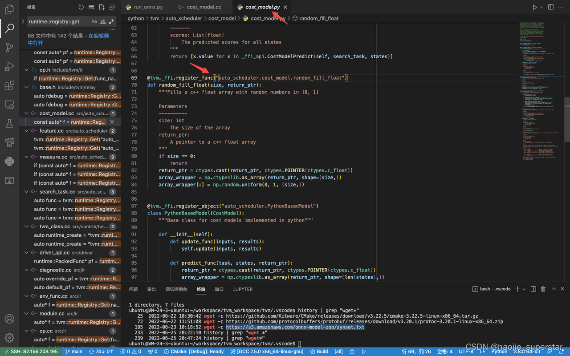Viewport: 570px width, 356px height.
Task: Split the terminal panel
Action: (x=533, y=289)
